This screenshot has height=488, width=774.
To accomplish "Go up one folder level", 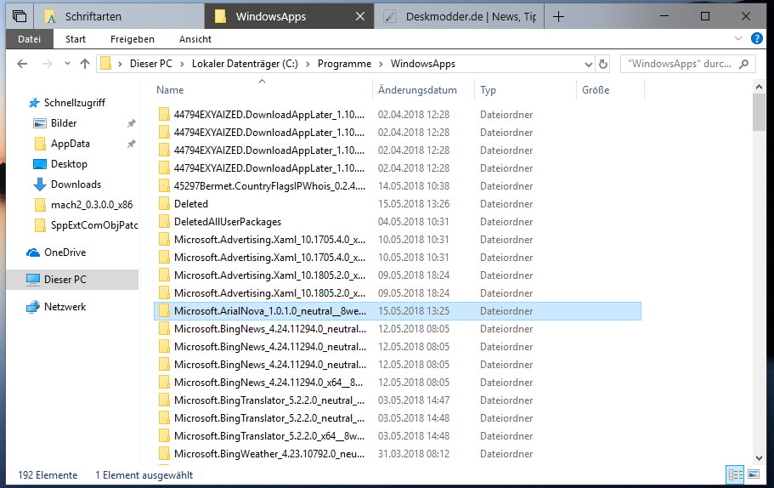I will click(x=85, y=64).
